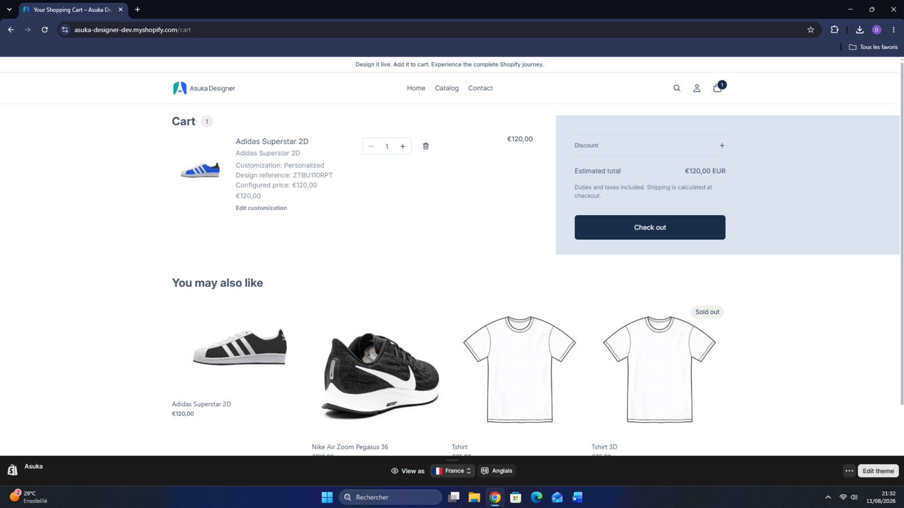This screenshot has height=508, width=904.
Task: Open the View as preview option
Action: [407, 471]
